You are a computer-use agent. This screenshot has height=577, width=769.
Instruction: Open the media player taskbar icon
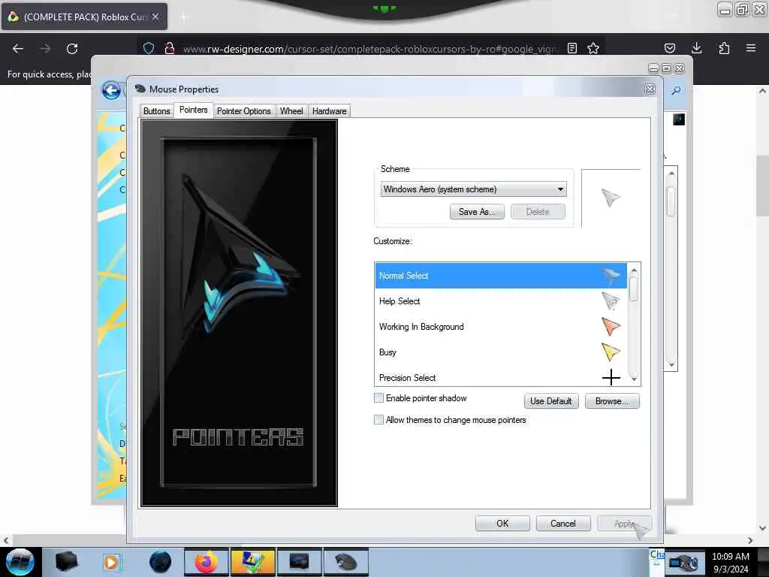click(x=111, y=562)
